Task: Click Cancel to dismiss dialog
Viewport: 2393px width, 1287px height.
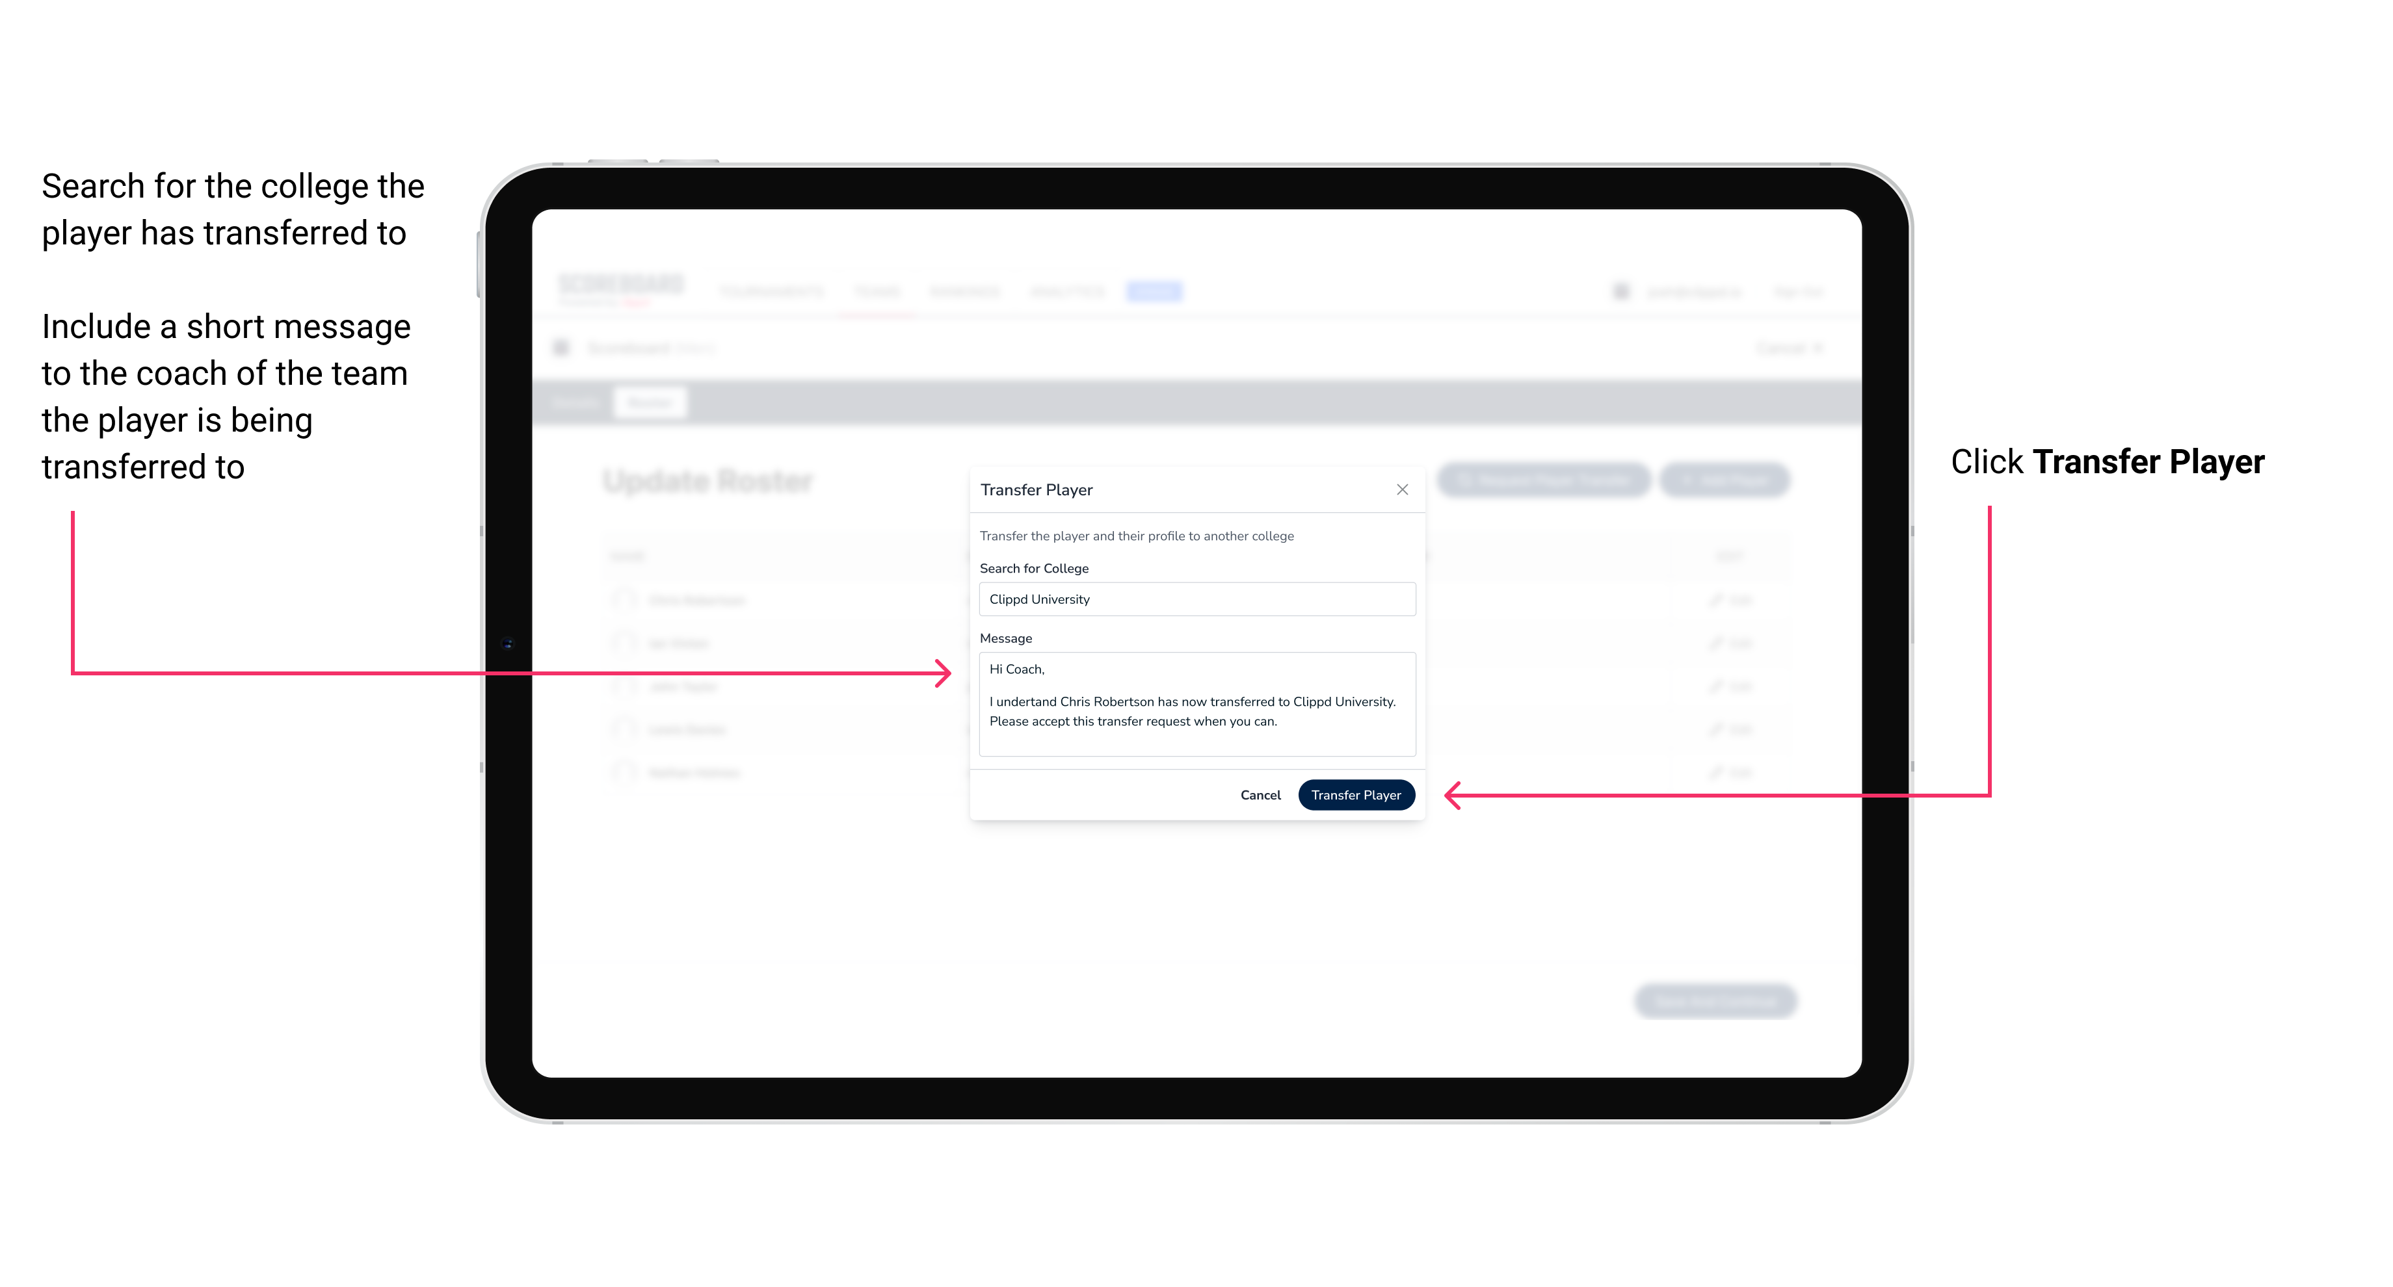Action: 1262,794
